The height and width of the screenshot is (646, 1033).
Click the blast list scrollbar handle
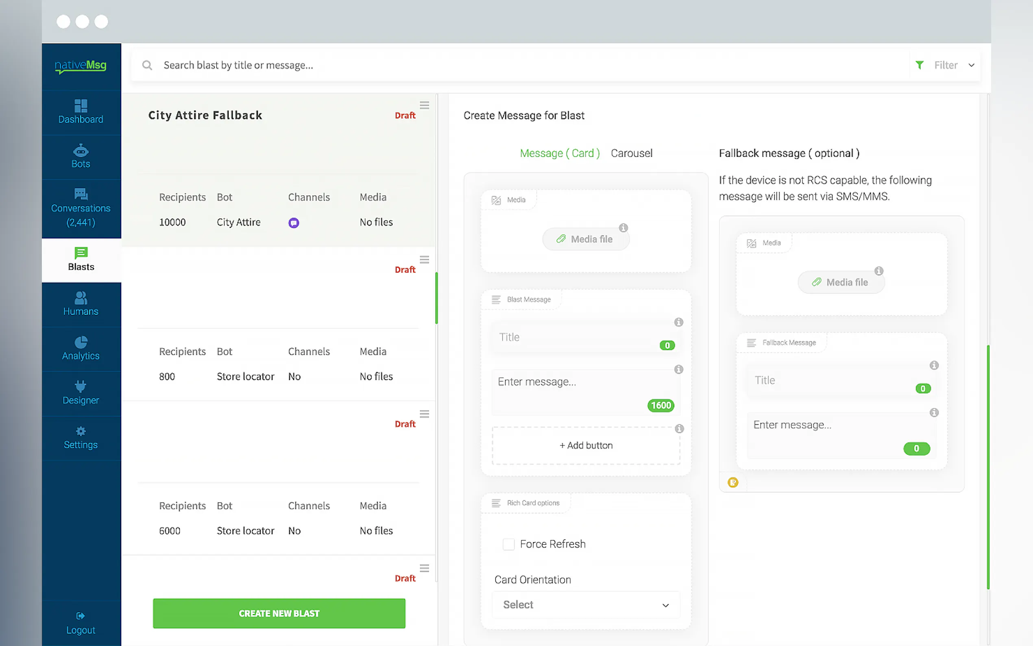coord(436,298)
